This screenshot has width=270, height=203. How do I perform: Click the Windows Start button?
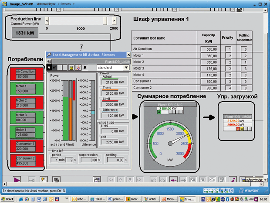(7, 199)
